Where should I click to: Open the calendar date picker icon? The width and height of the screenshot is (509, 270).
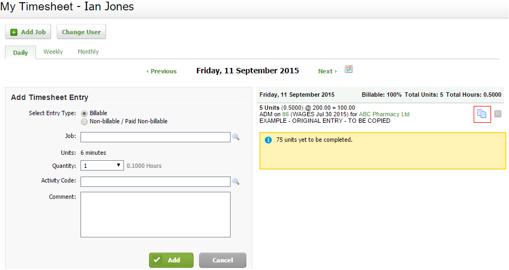349,70
